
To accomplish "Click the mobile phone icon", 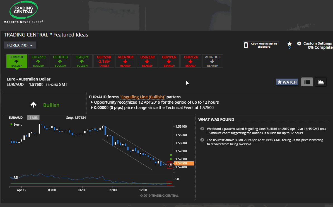I will pyautogui.click(x=246, y=45).
